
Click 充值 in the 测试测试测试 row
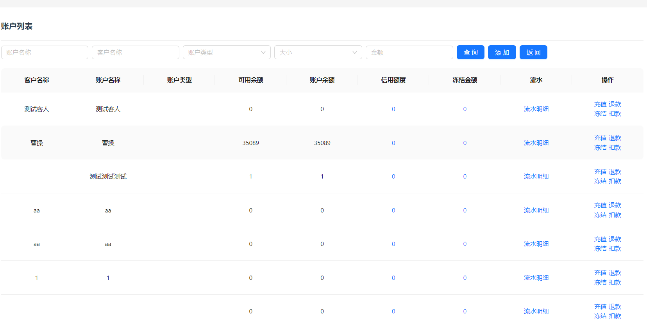[600, 172]
